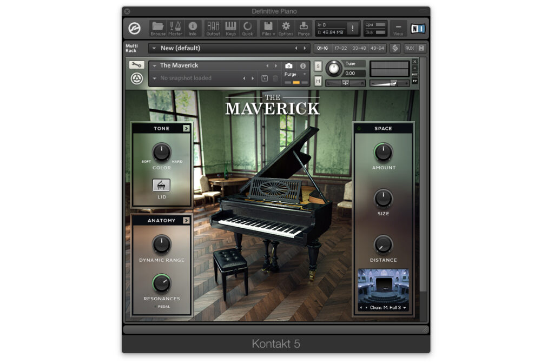Click the global Purge toolbar icon
This screenshot has width=554, height=363.
304,28
